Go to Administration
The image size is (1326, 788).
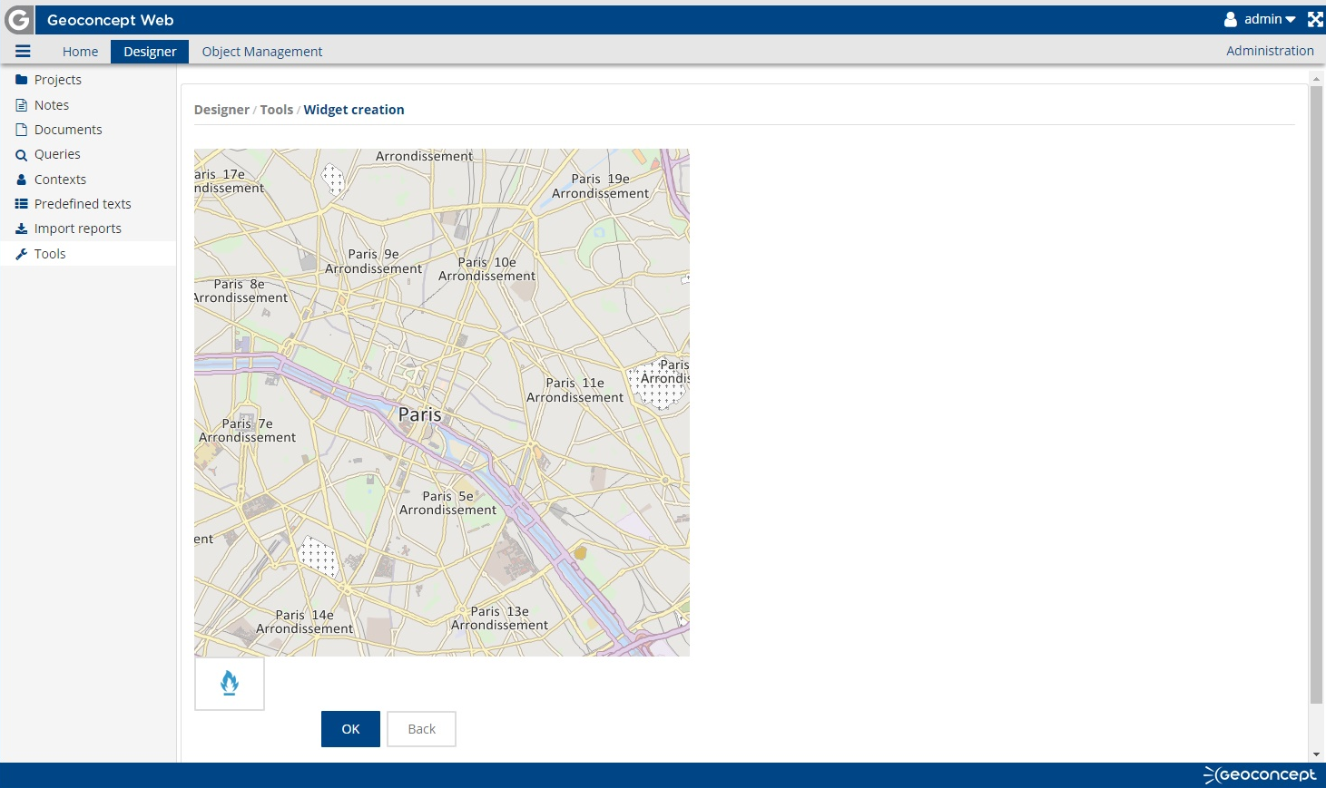1270,51
